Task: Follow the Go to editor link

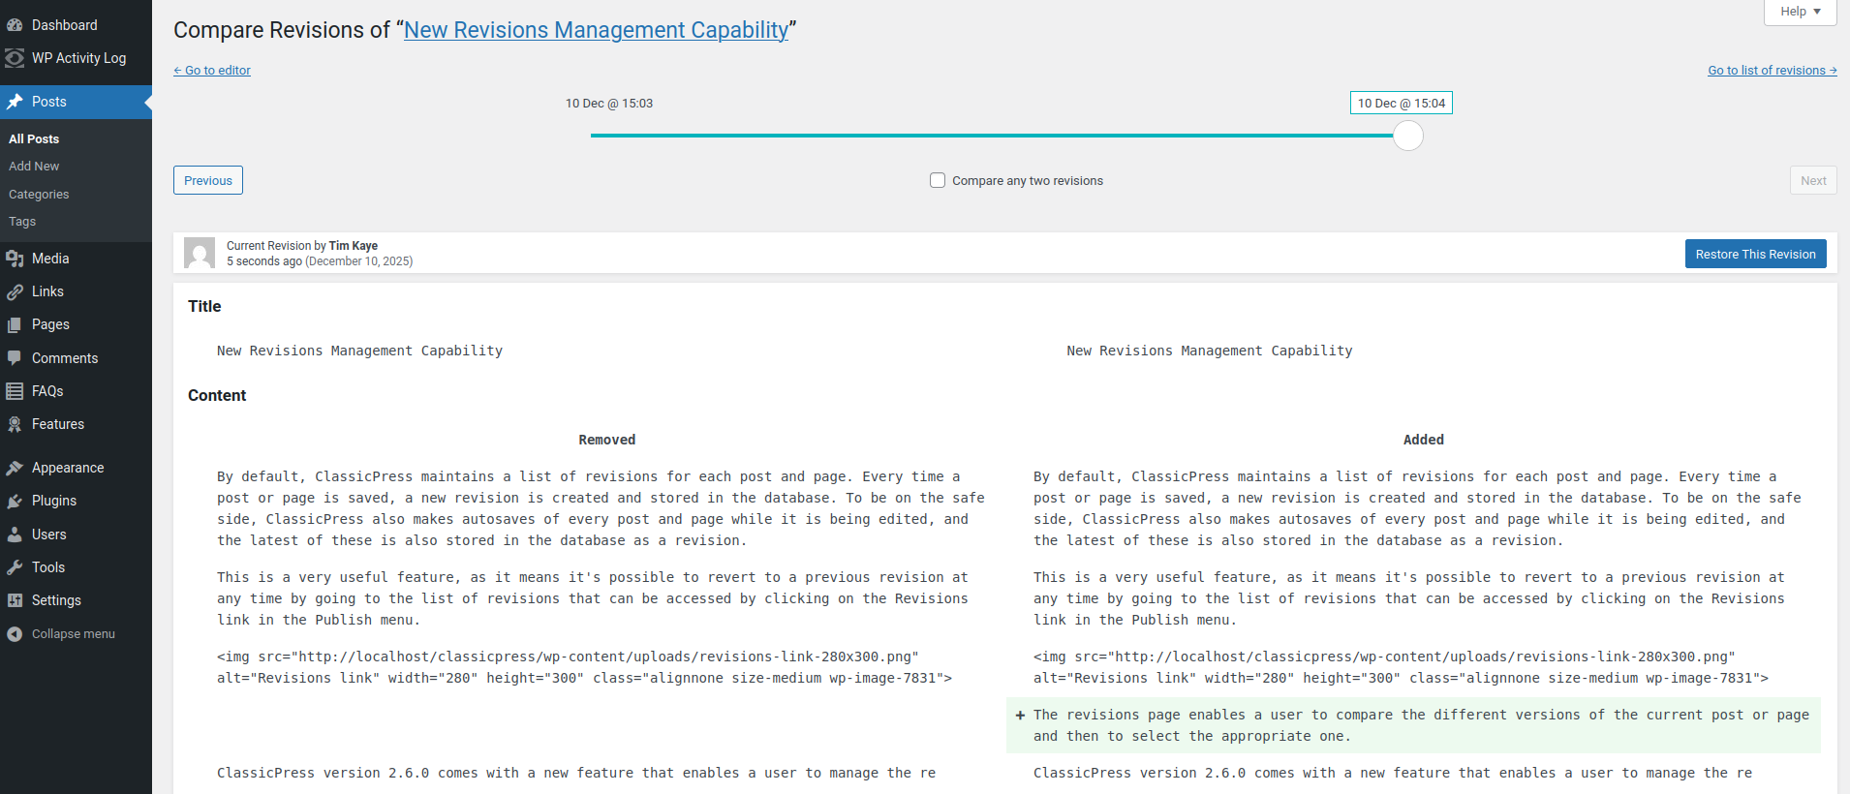Action: [212, 71]
